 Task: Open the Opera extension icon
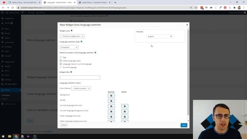[225, 8]
